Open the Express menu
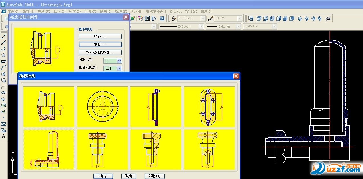363x179 pixels. point(176,11)
